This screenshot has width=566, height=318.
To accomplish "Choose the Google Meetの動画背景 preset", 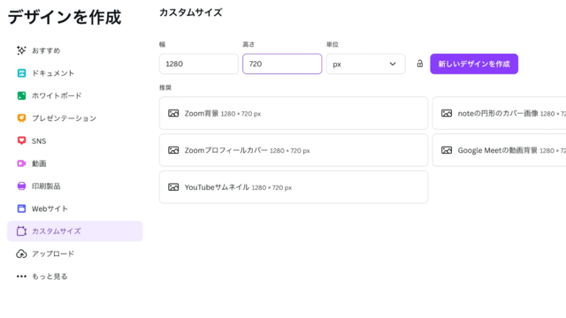I will coord(499,150).
